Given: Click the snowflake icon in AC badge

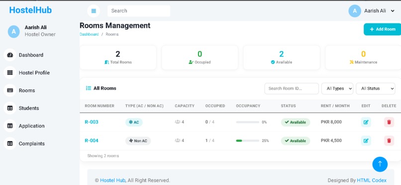Looking at the screenshot, I should point(130,123).
